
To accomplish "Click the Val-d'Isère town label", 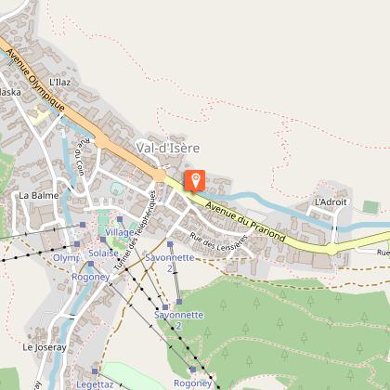I will coord(168,148).
